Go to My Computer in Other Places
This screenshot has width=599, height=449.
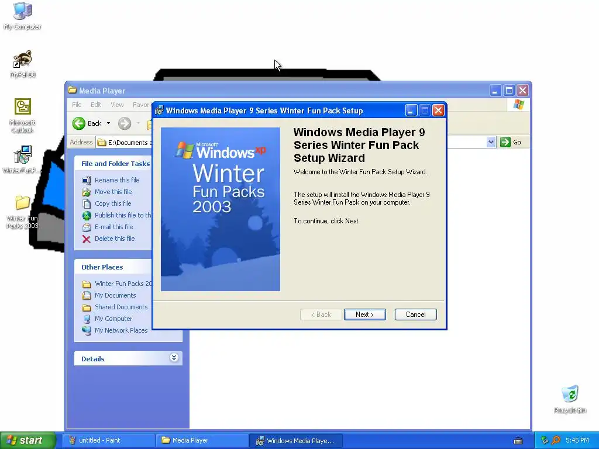pyautogui.click(x=113, y=319)
